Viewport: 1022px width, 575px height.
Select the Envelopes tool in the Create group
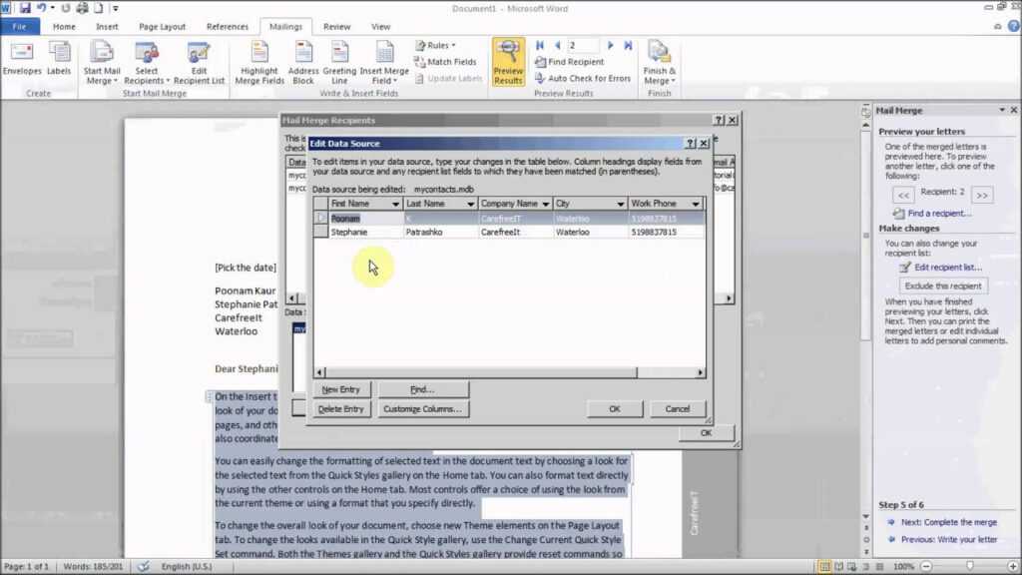click(x=22, y=61)
